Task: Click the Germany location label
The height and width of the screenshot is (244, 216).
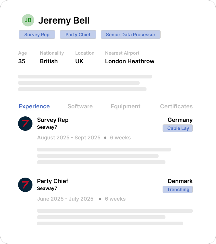Action: 180,120
